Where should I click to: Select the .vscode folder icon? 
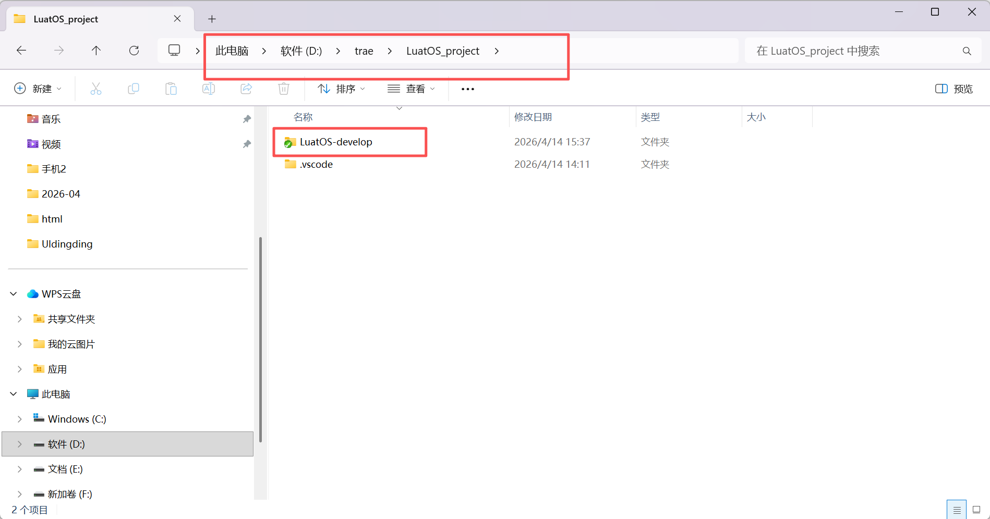pyautogui.click(x=291, y=164)
